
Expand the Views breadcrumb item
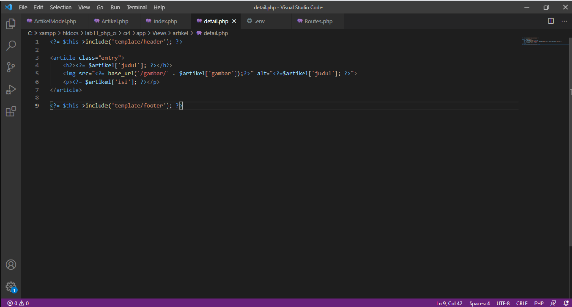coord(159,33)
